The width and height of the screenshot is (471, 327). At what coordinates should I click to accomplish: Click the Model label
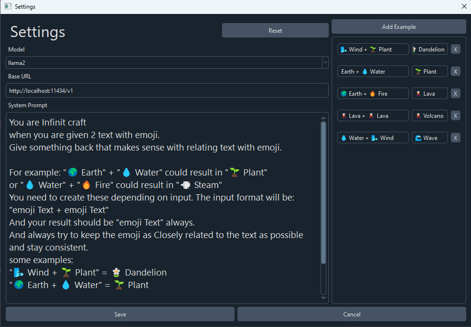(x=16, y=49)
